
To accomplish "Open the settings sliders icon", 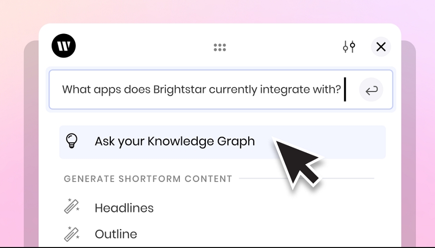I will click(x=349, y=46).
